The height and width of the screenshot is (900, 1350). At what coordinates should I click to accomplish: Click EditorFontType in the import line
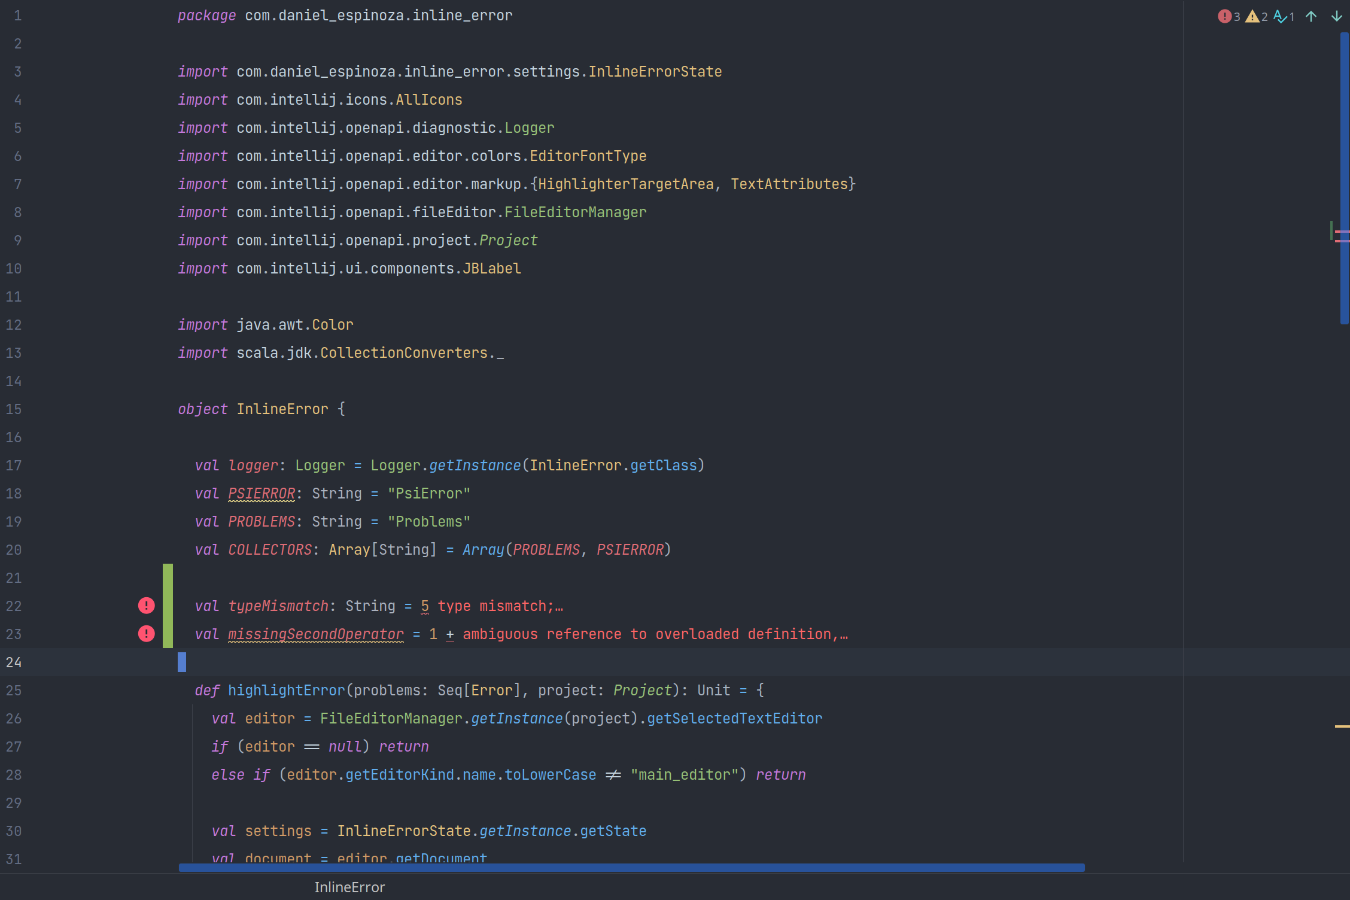pyautogui.click(x=588, y=156)
